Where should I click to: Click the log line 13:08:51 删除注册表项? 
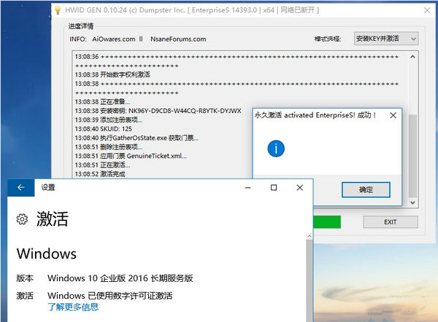(x=109, y=147)
